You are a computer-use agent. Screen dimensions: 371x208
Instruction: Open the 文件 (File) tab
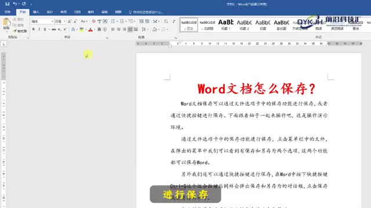pyautogui.click(x=8, y=12)
